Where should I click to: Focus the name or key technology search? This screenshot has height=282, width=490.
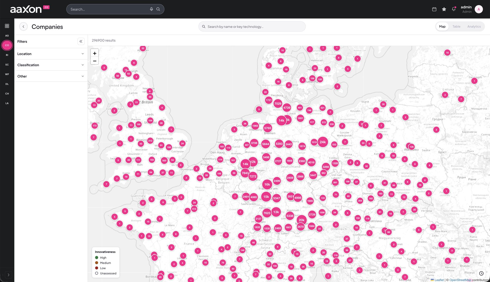252,27
